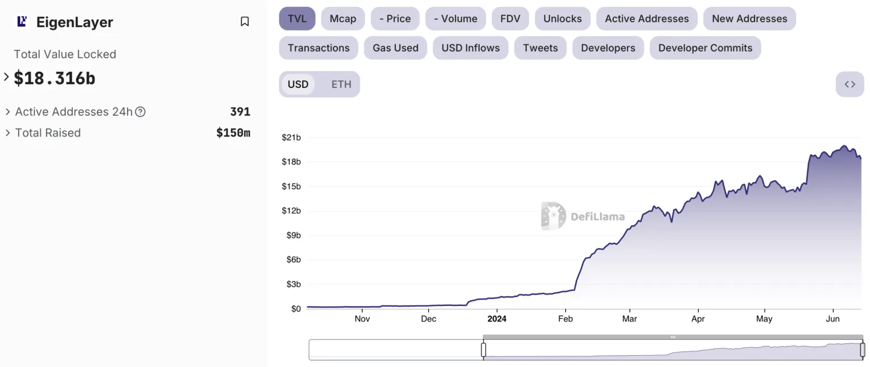Image resolution: width=870 pixels, height=367 pixels.
Task: Toggle the FDV metric on the chart
Action: click(x=510, y=19)
